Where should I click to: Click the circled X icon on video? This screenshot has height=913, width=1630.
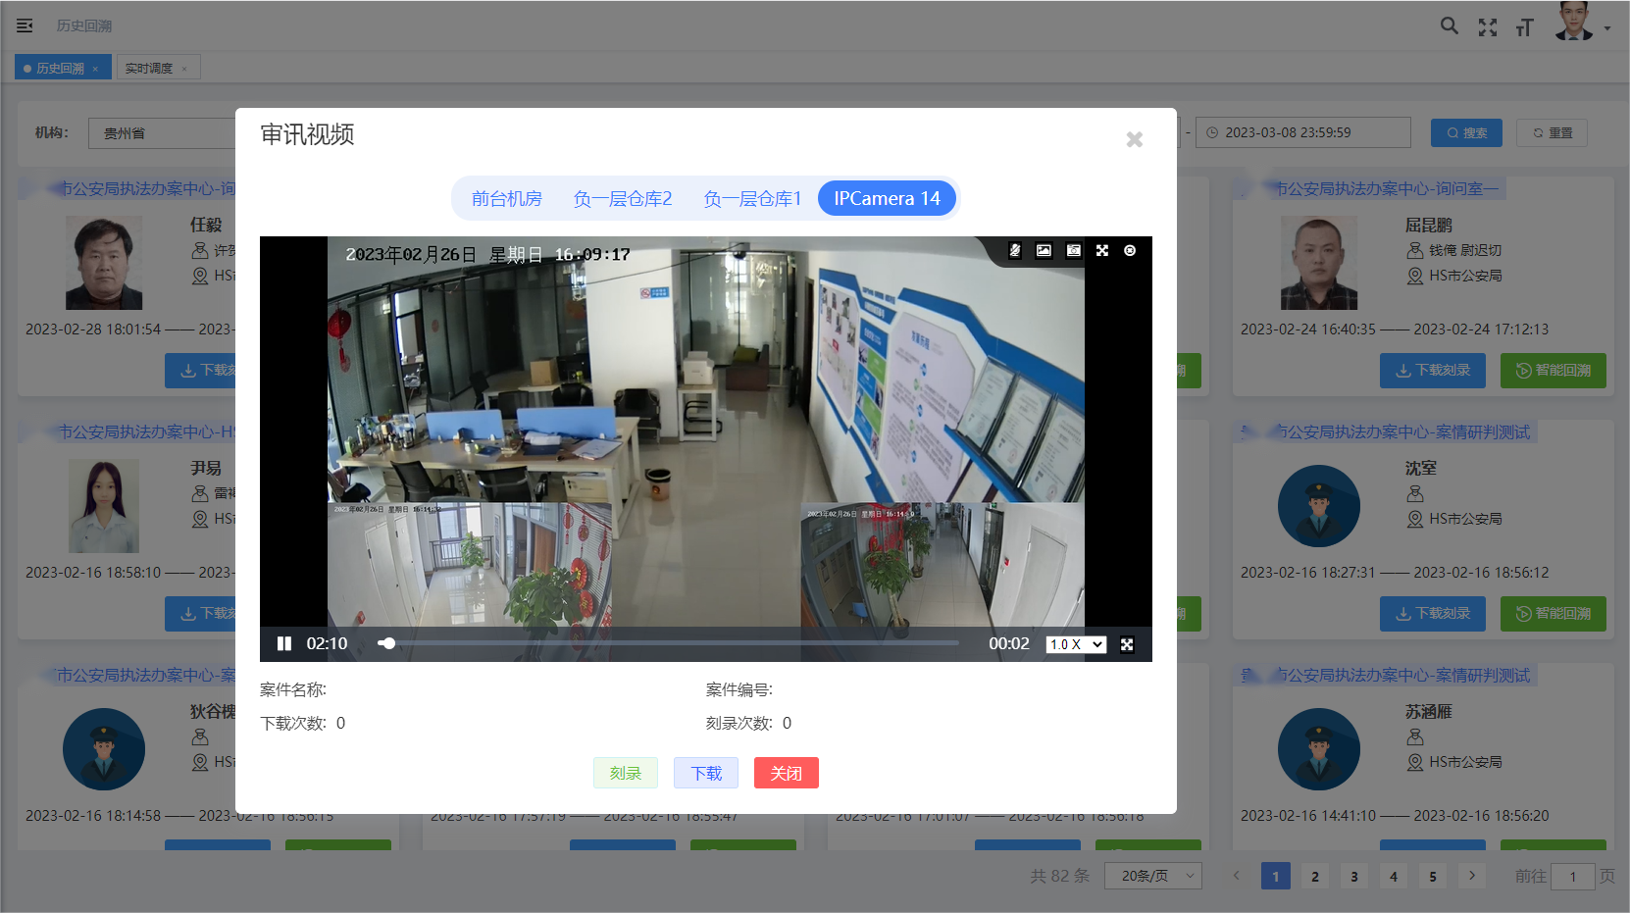point(1130,251)
